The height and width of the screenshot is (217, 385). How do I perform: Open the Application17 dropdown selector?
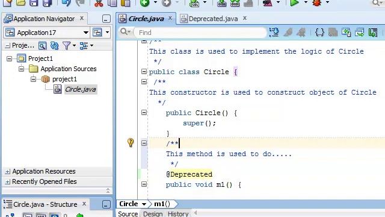tap(85, 33)
